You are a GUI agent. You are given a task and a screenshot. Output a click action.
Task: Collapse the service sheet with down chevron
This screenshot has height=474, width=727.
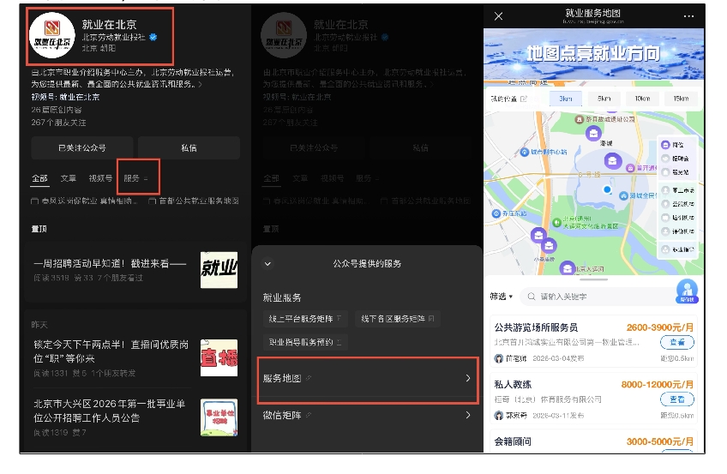pos(267,263)
